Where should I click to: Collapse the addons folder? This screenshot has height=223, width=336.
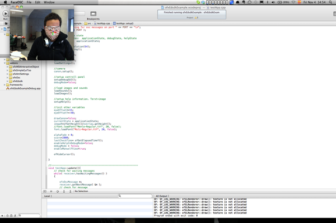pyautogui.click(x=4, y=63)
